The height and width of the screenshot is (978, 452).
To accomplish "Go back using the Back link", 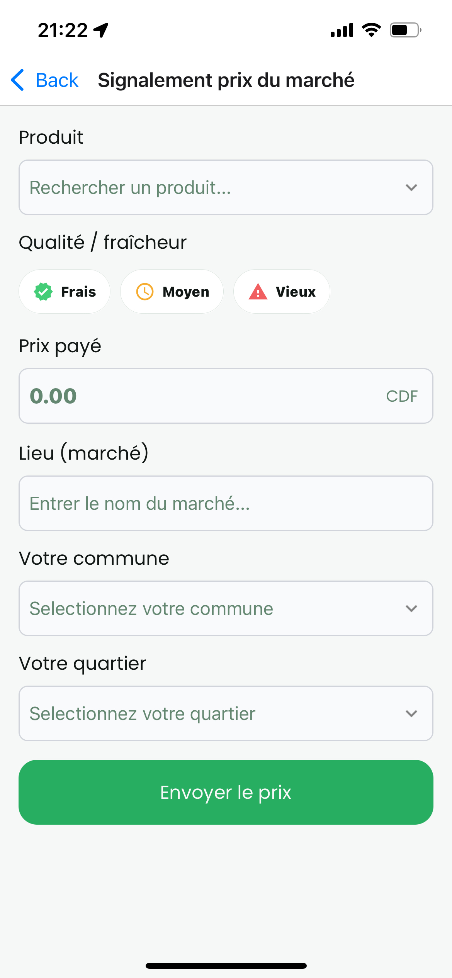I will pos(57,80).
